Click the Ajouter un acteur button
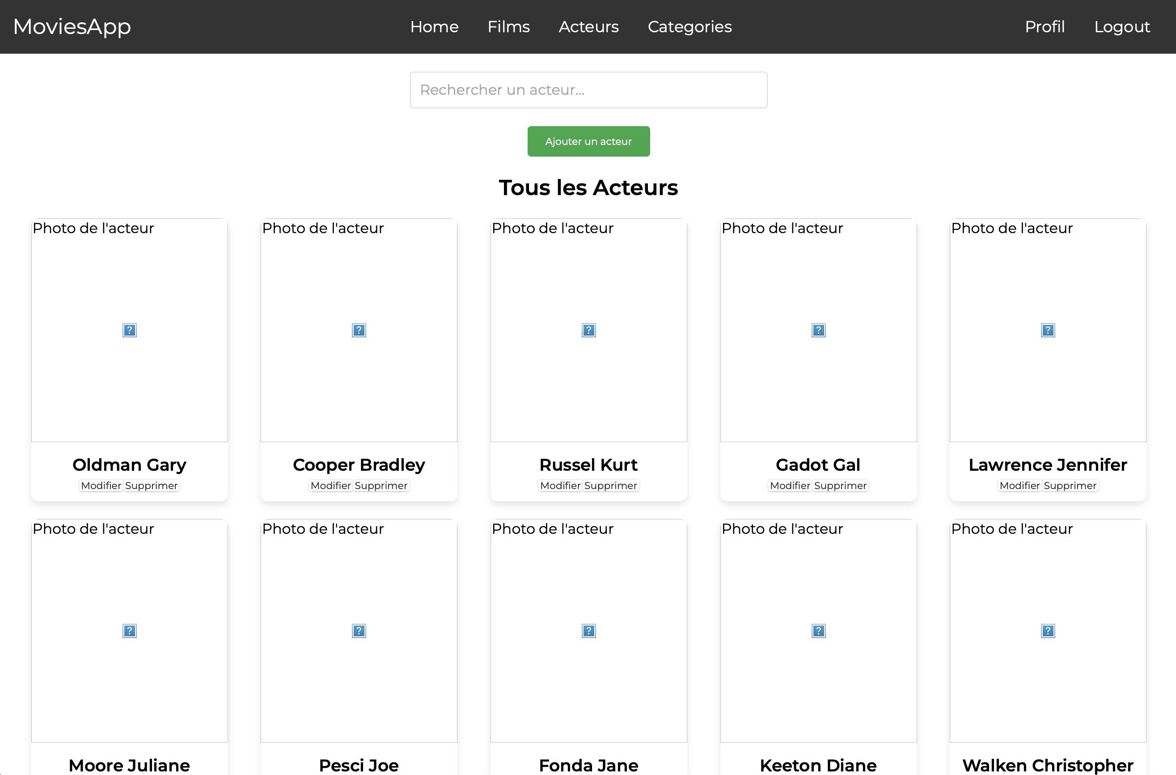Image resolution: width=1176 pixels, height=775 pixels. tap(588, 141)
